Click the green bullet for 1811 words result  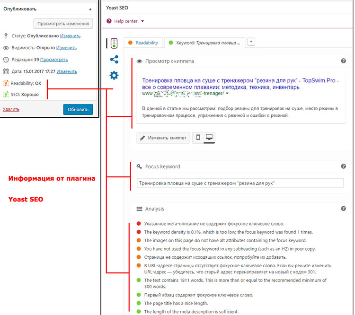[x=139, y=280]
